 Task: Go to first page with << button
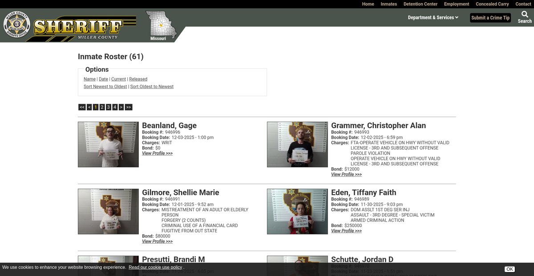click(82, 107)
